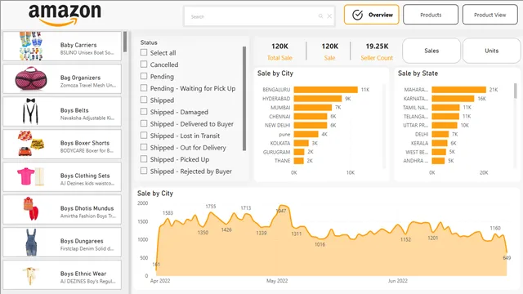523x294 pixels.
Task: Check Shipped - Delivered to Buyer
Action: point(144,123)
